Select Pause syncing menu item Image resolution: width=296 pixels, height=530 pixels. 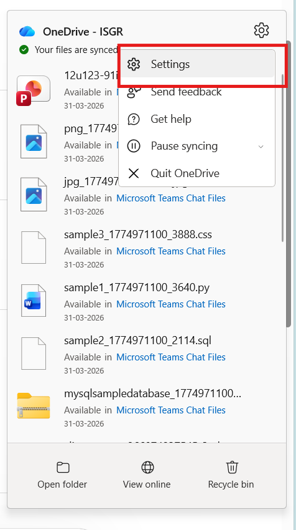[198, 146]
